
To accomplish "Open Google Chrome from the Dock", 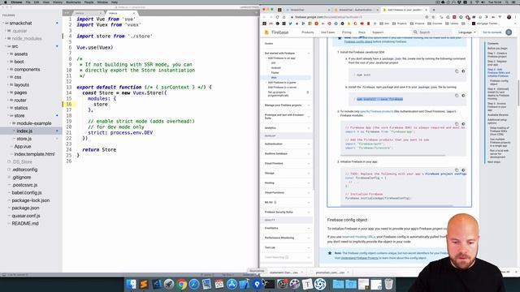I will click(x=181, y=284).
